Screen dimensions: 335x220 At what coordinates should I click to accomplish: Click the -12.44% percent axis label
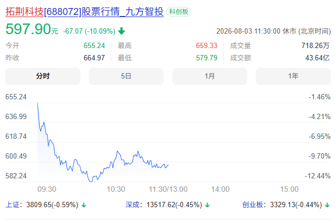pos(317,176)
